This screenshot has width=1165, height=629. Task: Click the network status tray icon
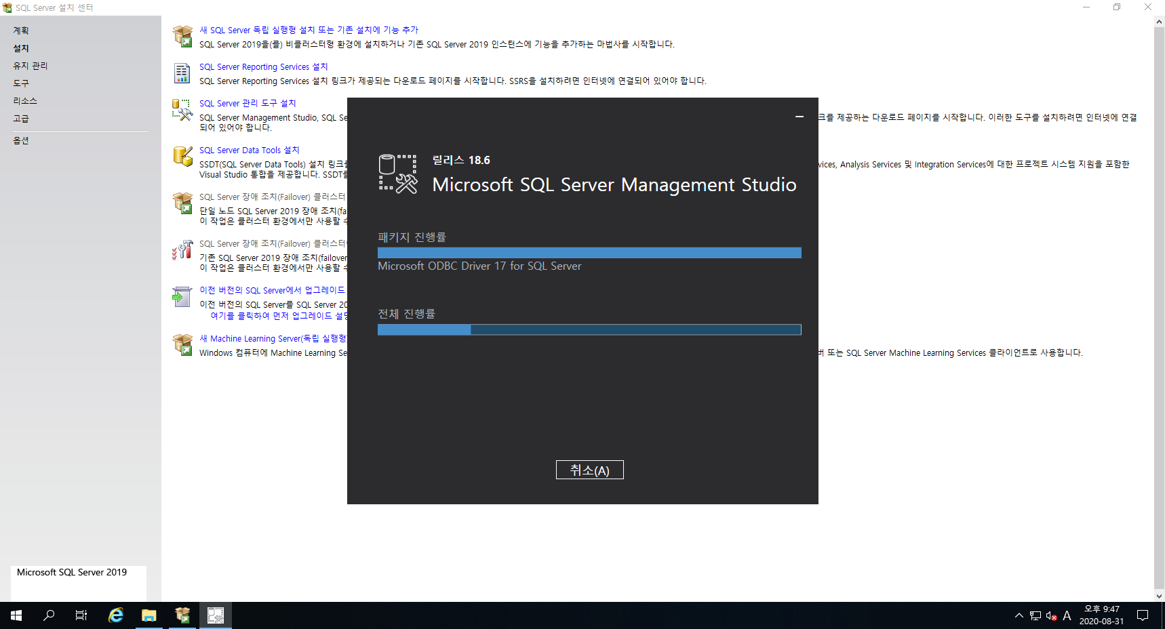point(1035,615)
